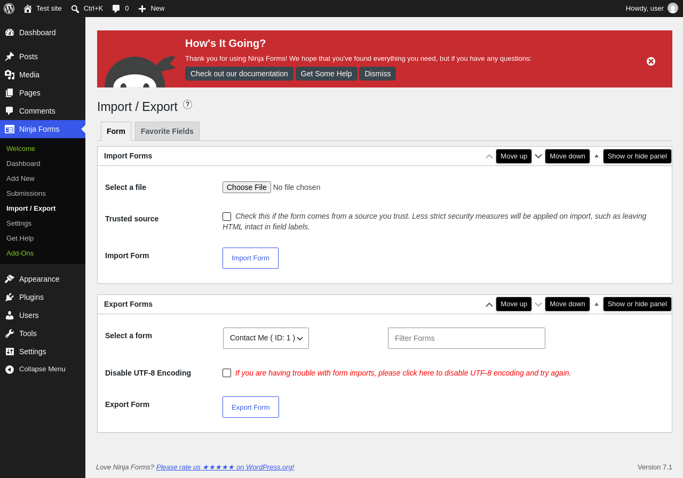This screenshot has height=478, width=683.
Task: Open Get Help submenu item
Action: pos(43,238)
